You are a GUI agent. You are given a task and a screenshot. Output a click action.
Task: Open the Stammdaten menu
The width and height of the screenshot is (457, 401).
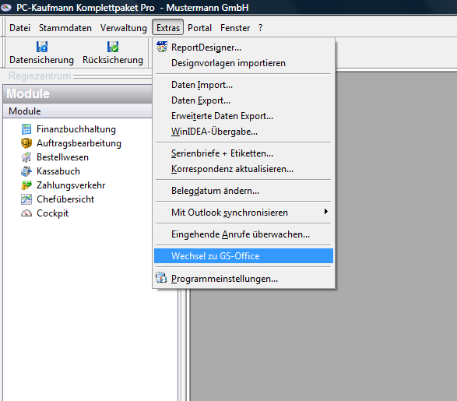coord(65,28)
